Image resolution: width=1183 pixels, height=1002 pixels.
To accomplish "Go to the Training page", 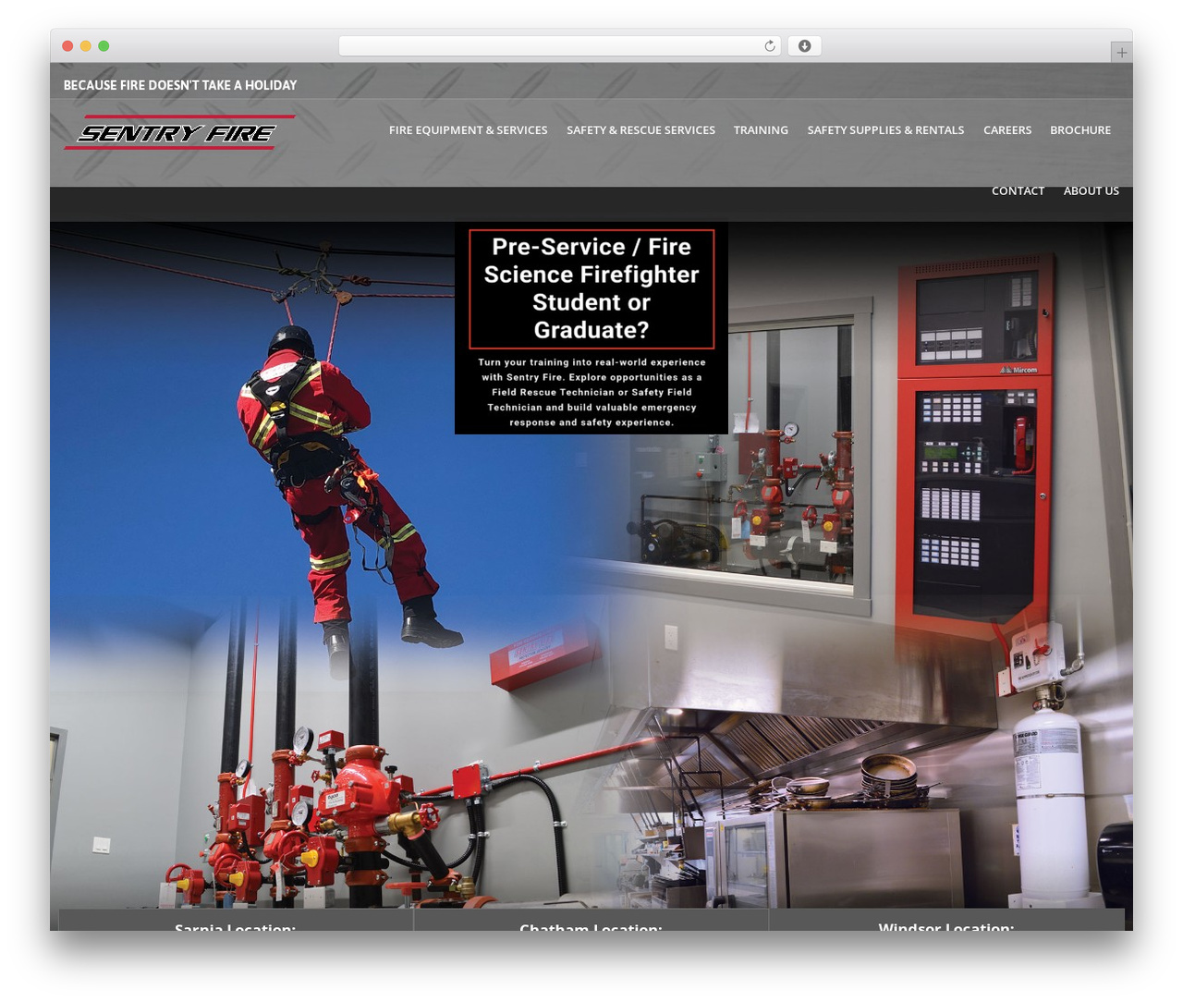I will click(761, 130).
